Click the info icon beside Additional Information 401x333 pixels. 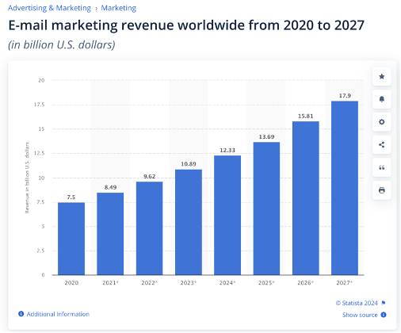[21, 314]
